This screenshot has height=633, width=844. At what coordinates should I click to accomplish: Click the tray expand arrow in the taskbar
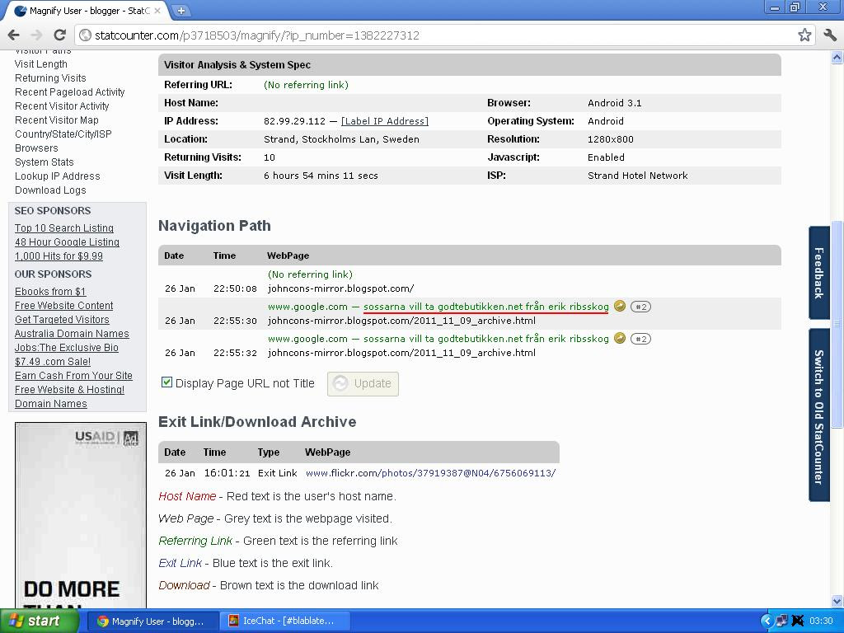(767, 621)
